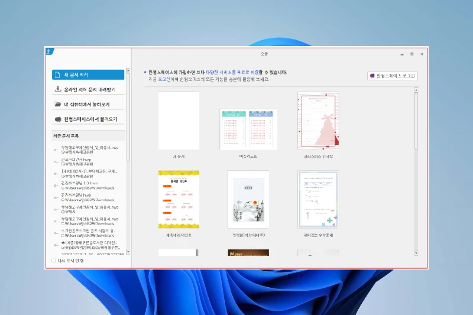Screen dimensions: 473x315
Task: Open 한컴스페이스에서 불러오기 cloud option
Action: [88, 119]
